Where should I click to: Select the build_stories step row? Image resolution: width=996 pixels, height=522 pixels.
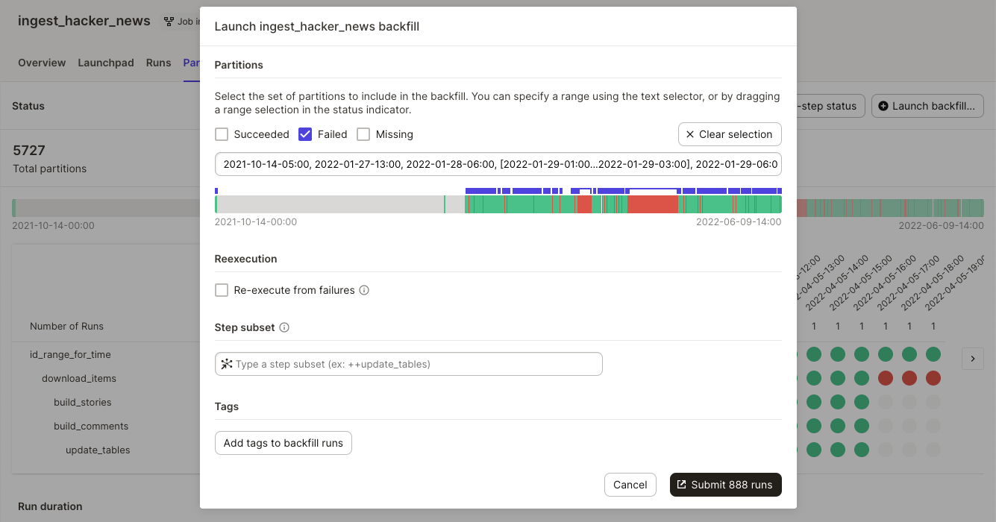click(83, 402)
